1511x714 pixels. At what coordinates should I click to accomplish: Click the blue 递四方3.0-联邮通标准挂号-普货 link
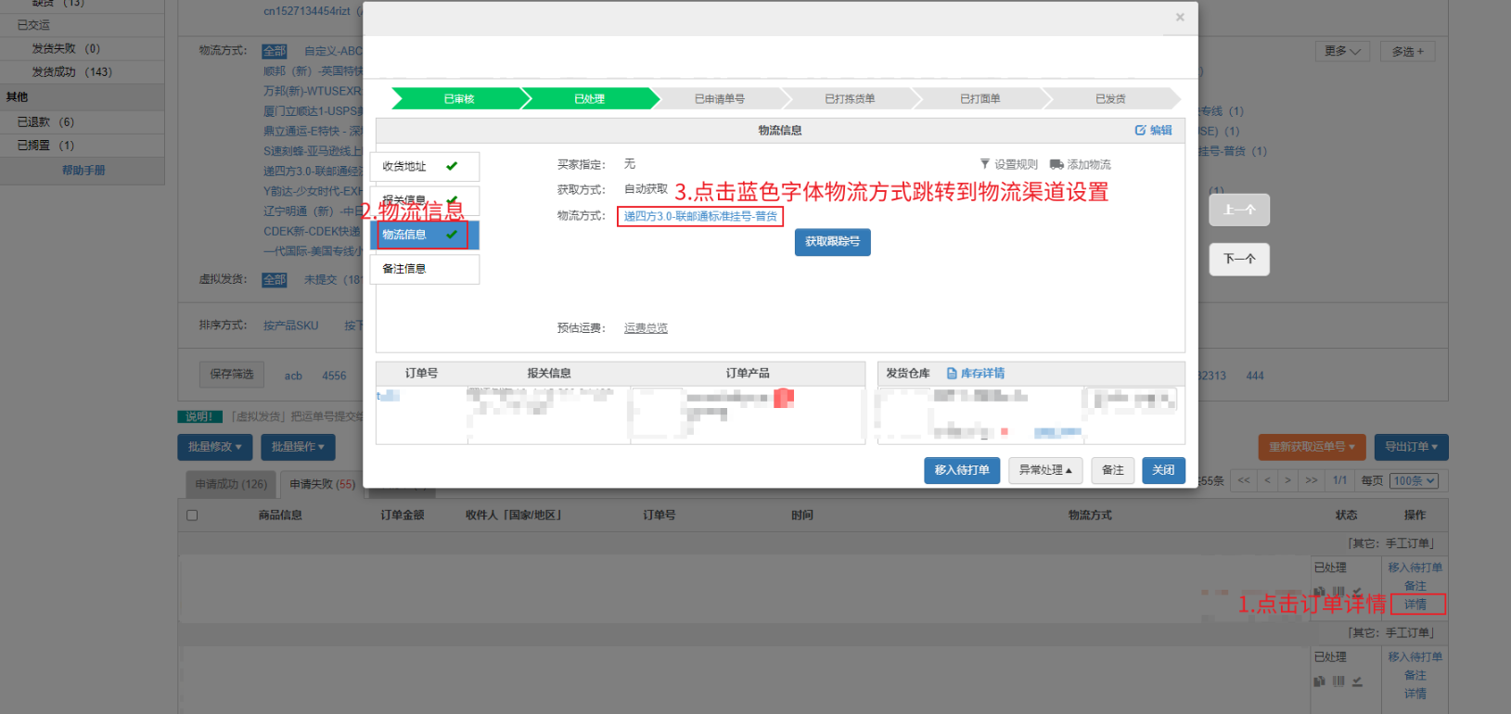pos(700,216)
